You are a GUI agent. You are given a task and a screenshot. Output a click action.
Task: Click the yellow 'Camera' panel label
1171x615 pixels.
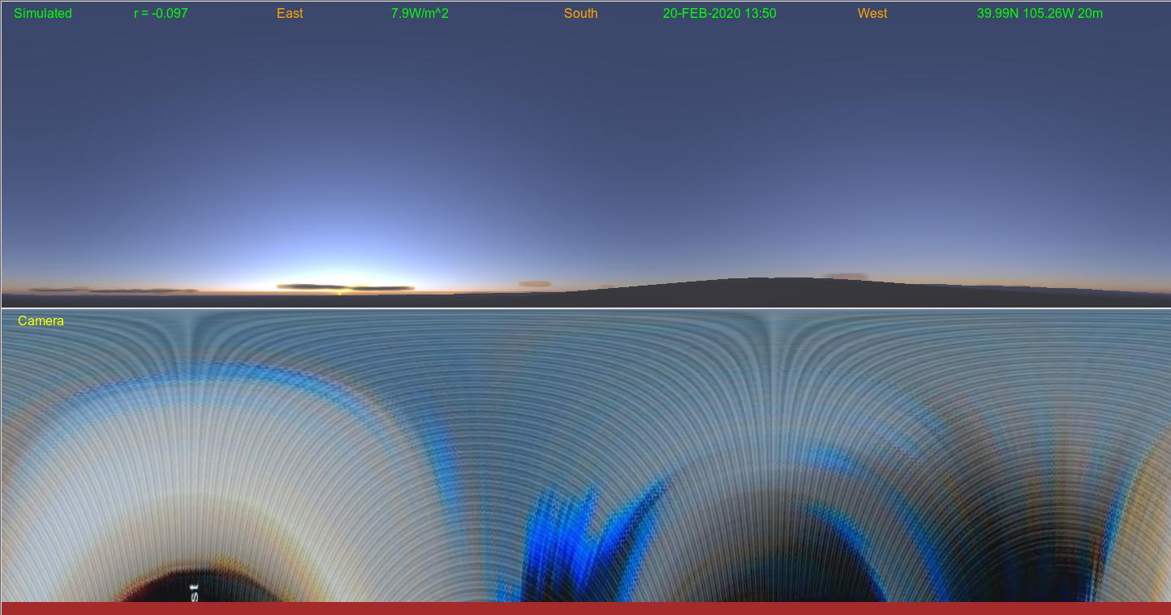click(41, 321)
